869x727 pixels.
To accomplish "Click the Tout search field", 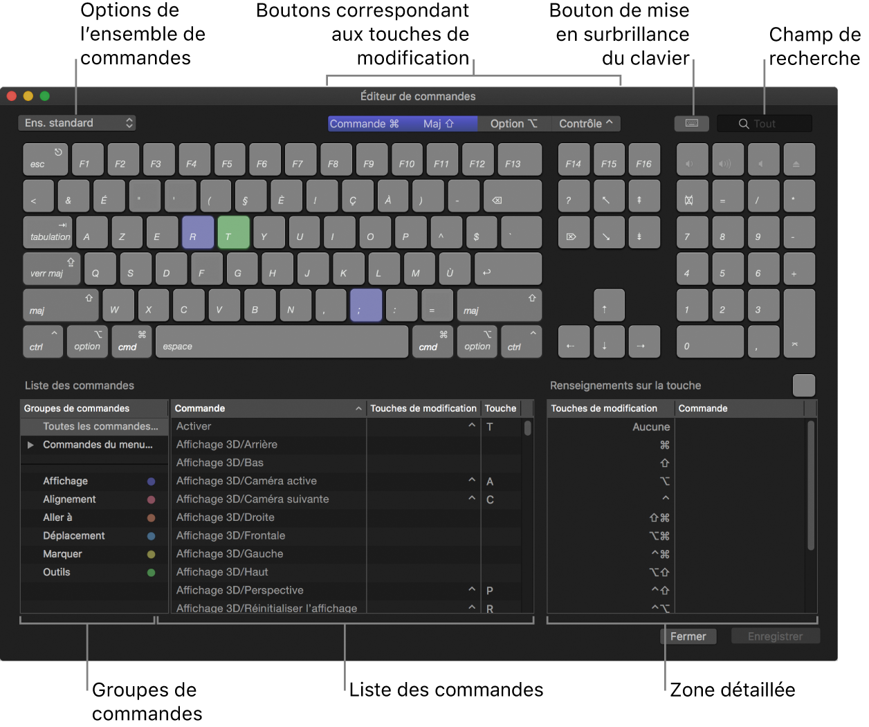I will coord(765,123).
